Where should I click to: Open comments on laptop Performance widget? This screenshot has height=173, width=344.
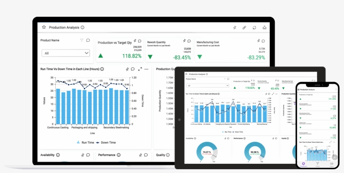(x=146, y=155)
